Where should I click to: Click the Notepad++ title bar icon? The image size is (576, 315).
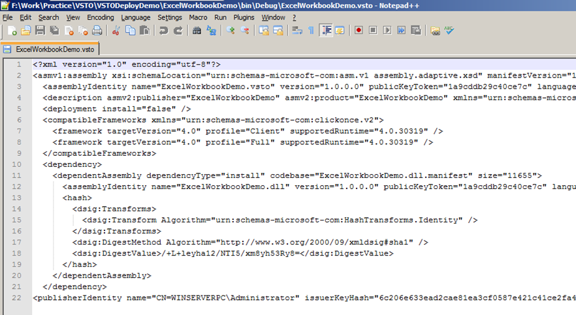coord(5,5)
